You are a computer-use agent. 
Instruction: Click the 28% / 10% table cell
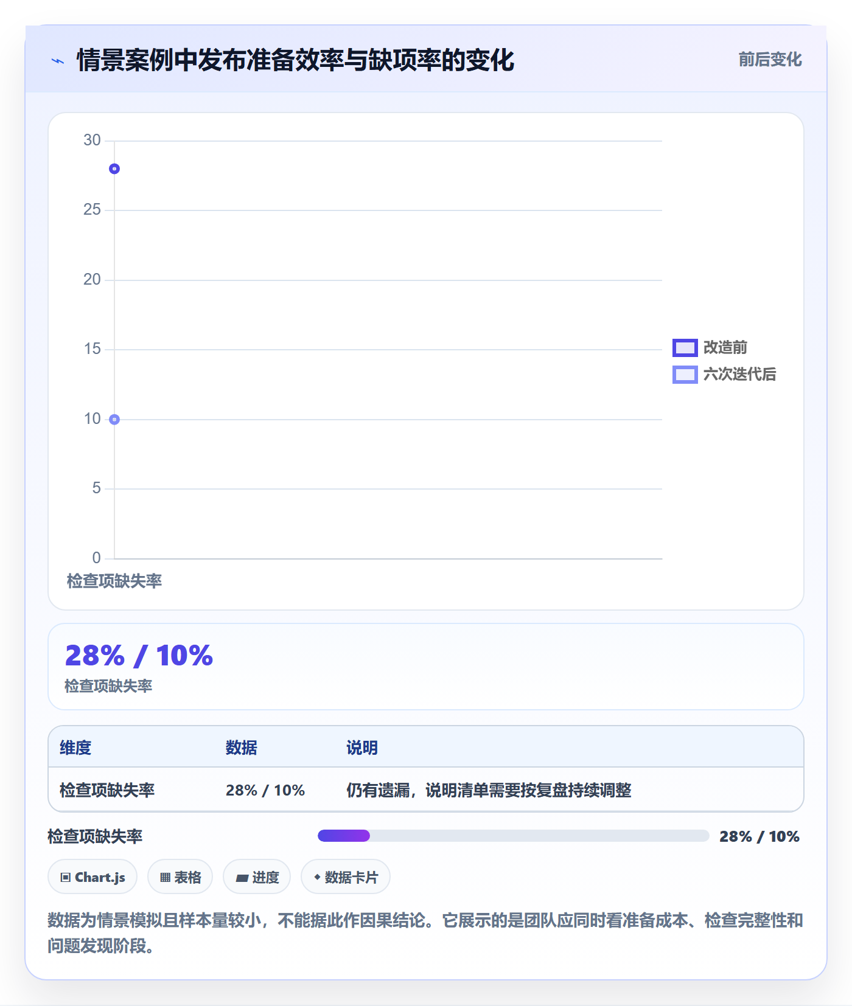pos(265,790)
